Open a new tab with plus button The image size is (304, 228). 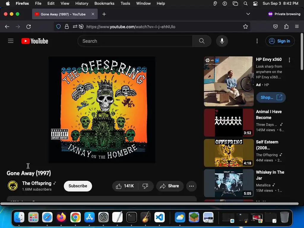coord(104,14)
